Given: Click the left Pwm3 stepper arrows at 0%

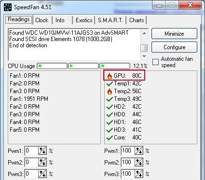Looking at the screenshot, I should click(x=42, y=174).
